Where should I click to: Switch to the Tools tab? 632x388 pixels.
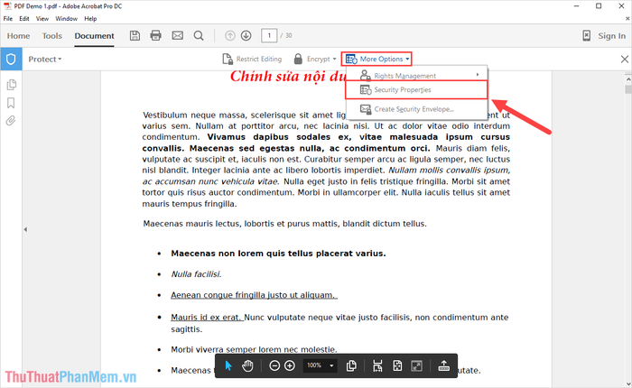click(x=52, y=36)
